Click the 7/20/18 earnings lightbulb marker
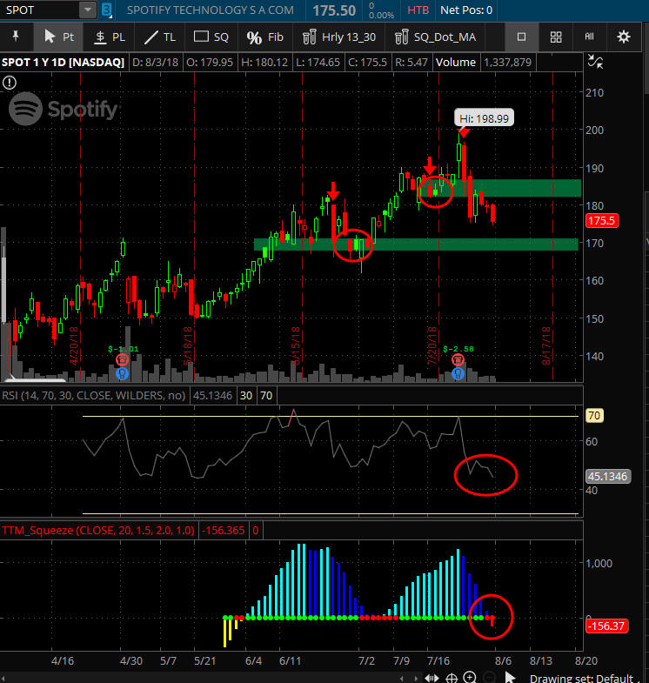This screenshot has height=683, width=649. click(x=458, y=373)
